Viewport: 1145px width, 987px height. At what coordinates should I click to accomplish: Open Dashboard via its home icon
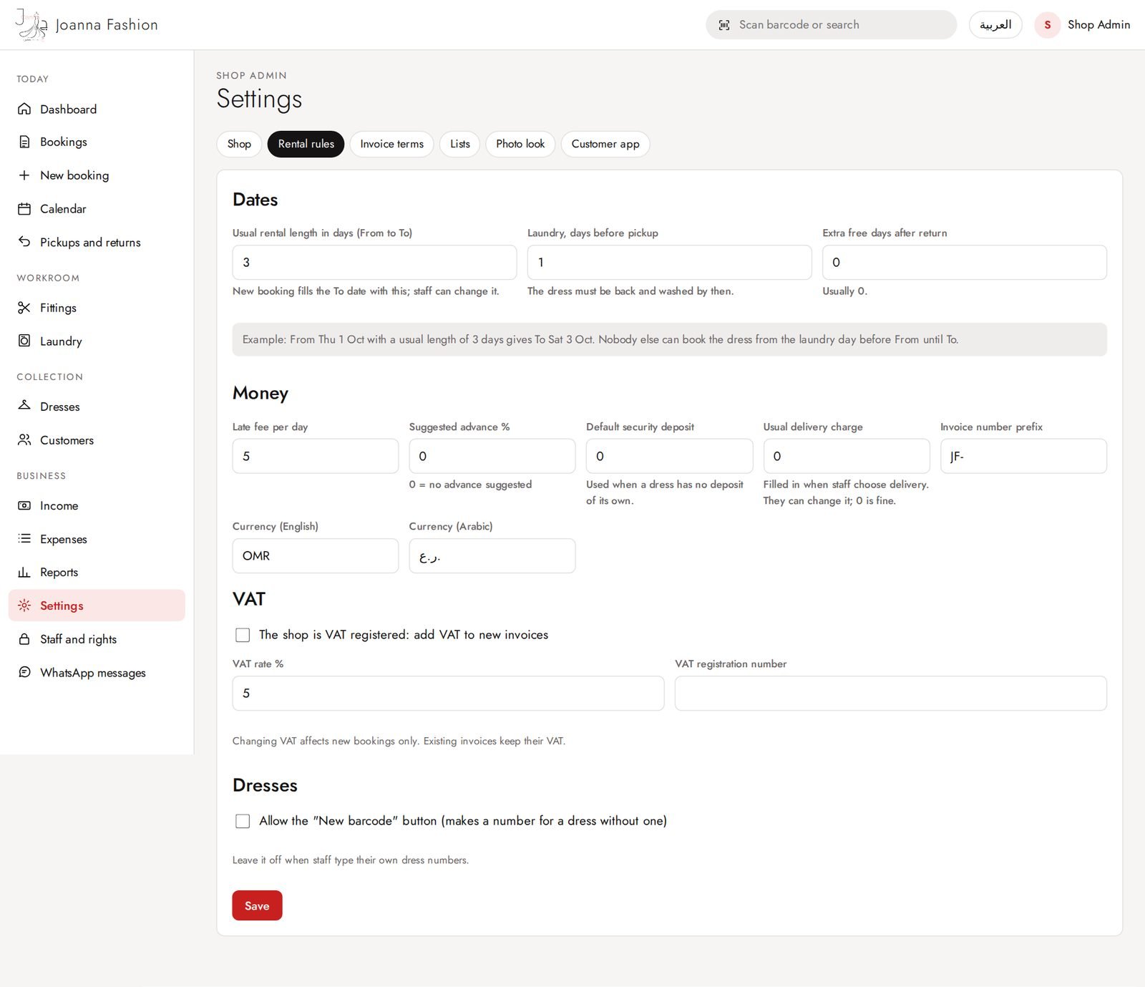[x=24, y=109]
